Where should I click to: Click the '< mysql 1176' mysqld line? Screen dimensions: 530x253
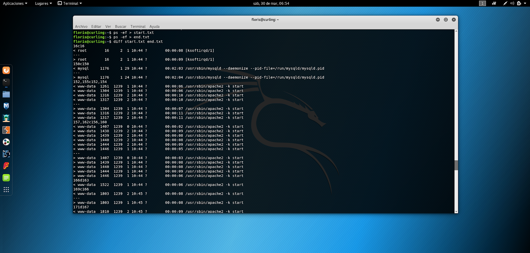[x=199, y=68]
